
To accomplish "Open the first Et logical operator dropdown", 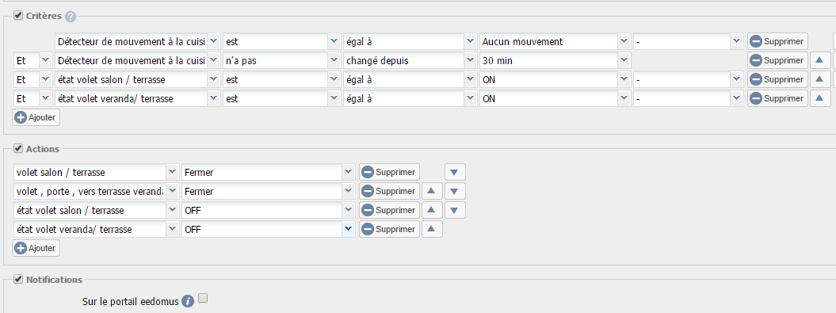I will (45, 60).
